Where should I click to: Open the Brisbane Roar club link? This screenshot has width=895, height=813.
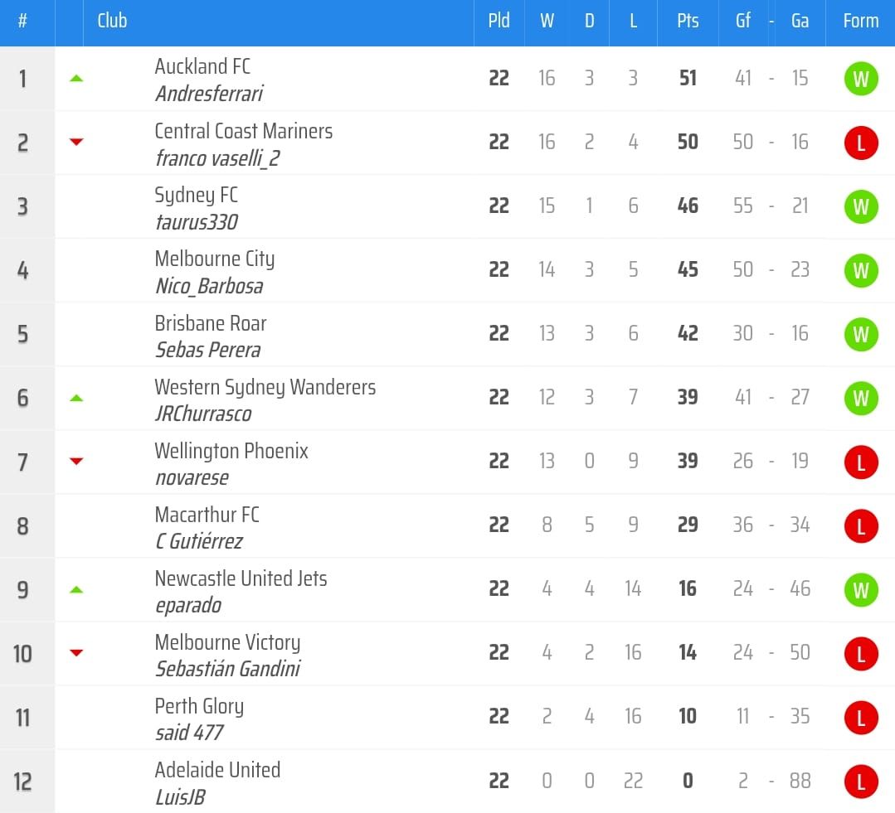[211, 323]
